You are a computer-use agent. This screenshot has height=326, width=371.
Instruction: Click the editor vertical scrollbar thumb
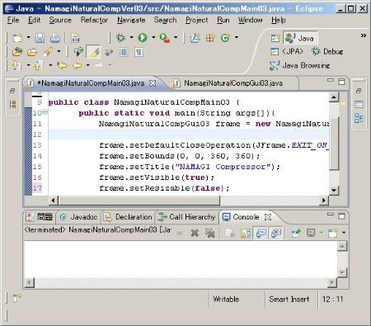tap(334, 143)
